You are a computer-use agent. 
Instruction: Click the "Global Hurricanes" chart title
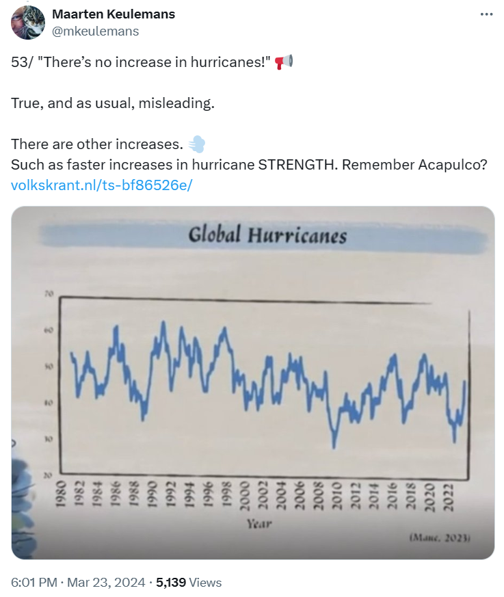click(267, 235)
